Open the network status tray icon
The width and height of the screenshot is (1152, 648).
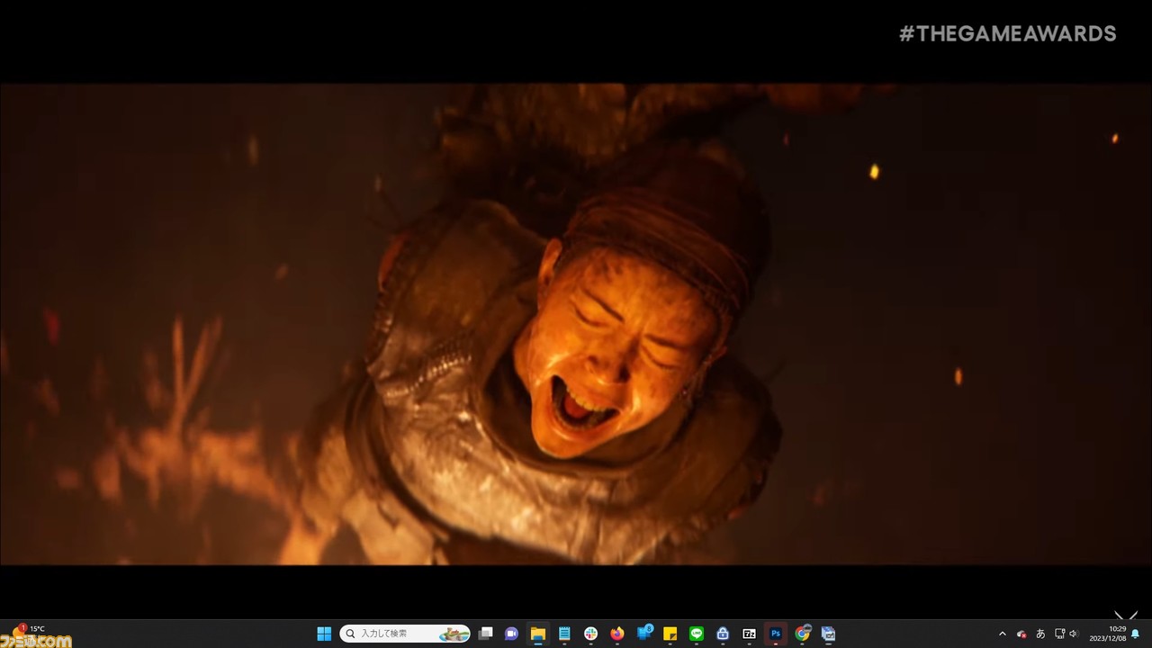1059,634
